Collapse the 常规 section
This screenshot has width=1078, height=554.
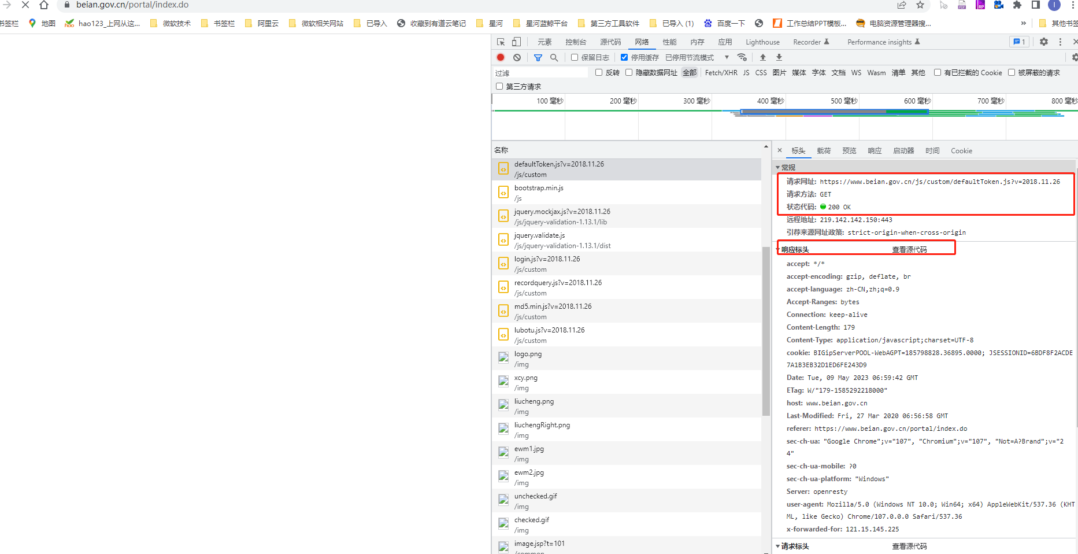tap(778, 167)
